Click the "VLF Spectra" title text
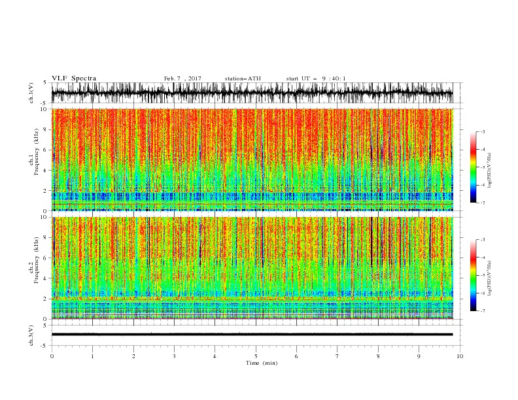The width and height of the screenshot is (518, 400). tap(74, 78)
